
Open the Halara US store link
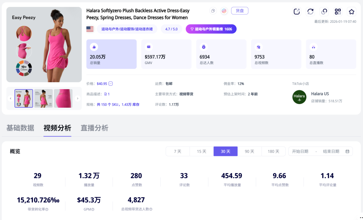[320, 94]
